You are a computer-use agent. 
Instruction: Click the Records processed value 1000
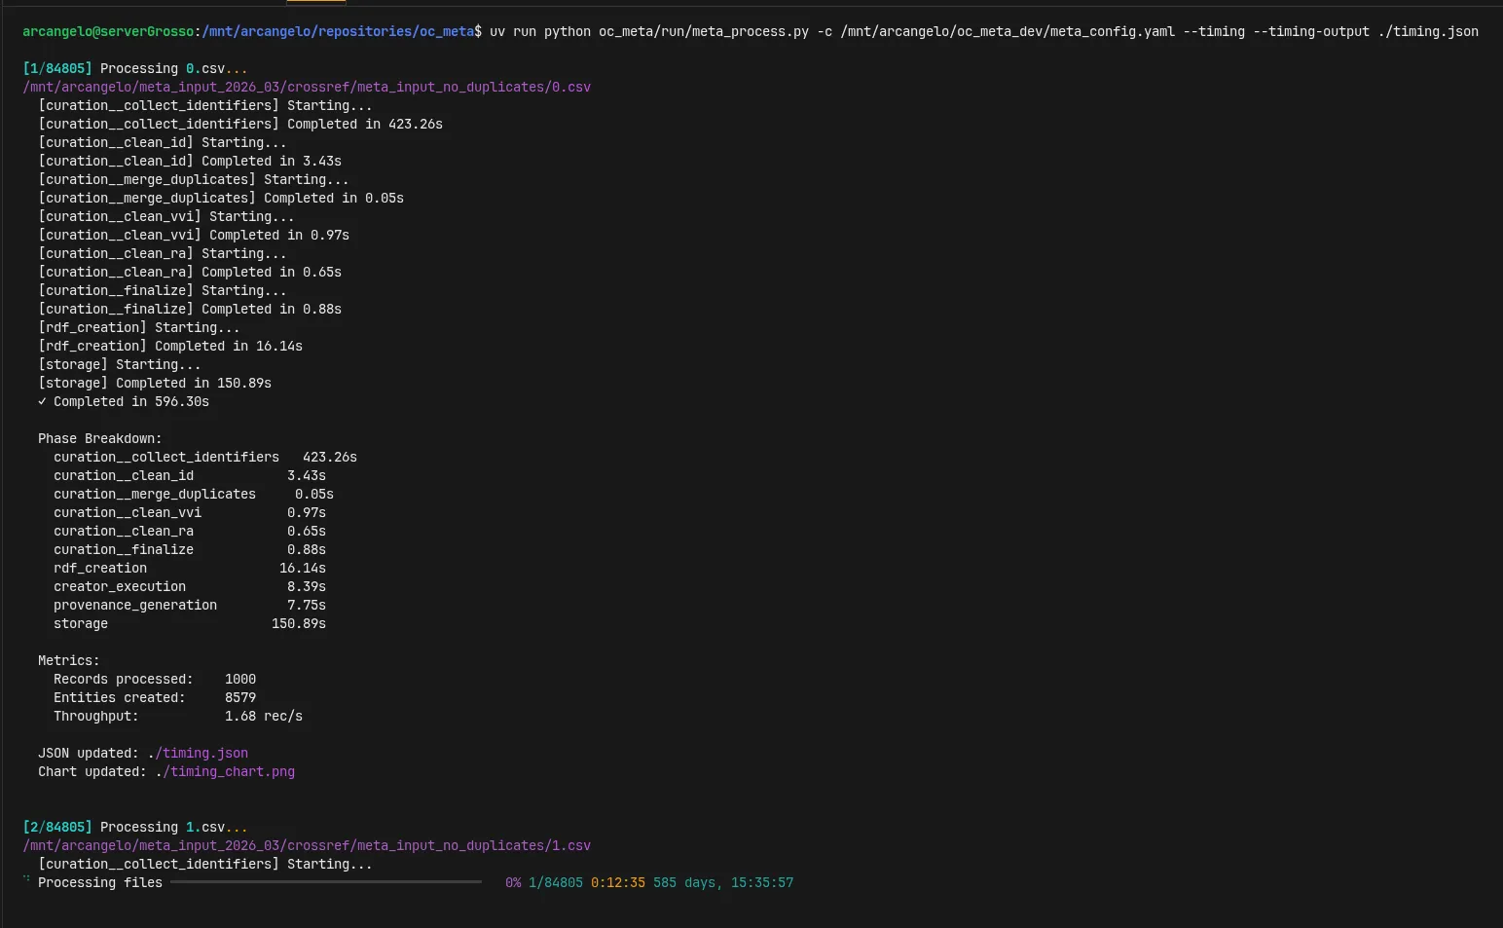tap(240, 679)
